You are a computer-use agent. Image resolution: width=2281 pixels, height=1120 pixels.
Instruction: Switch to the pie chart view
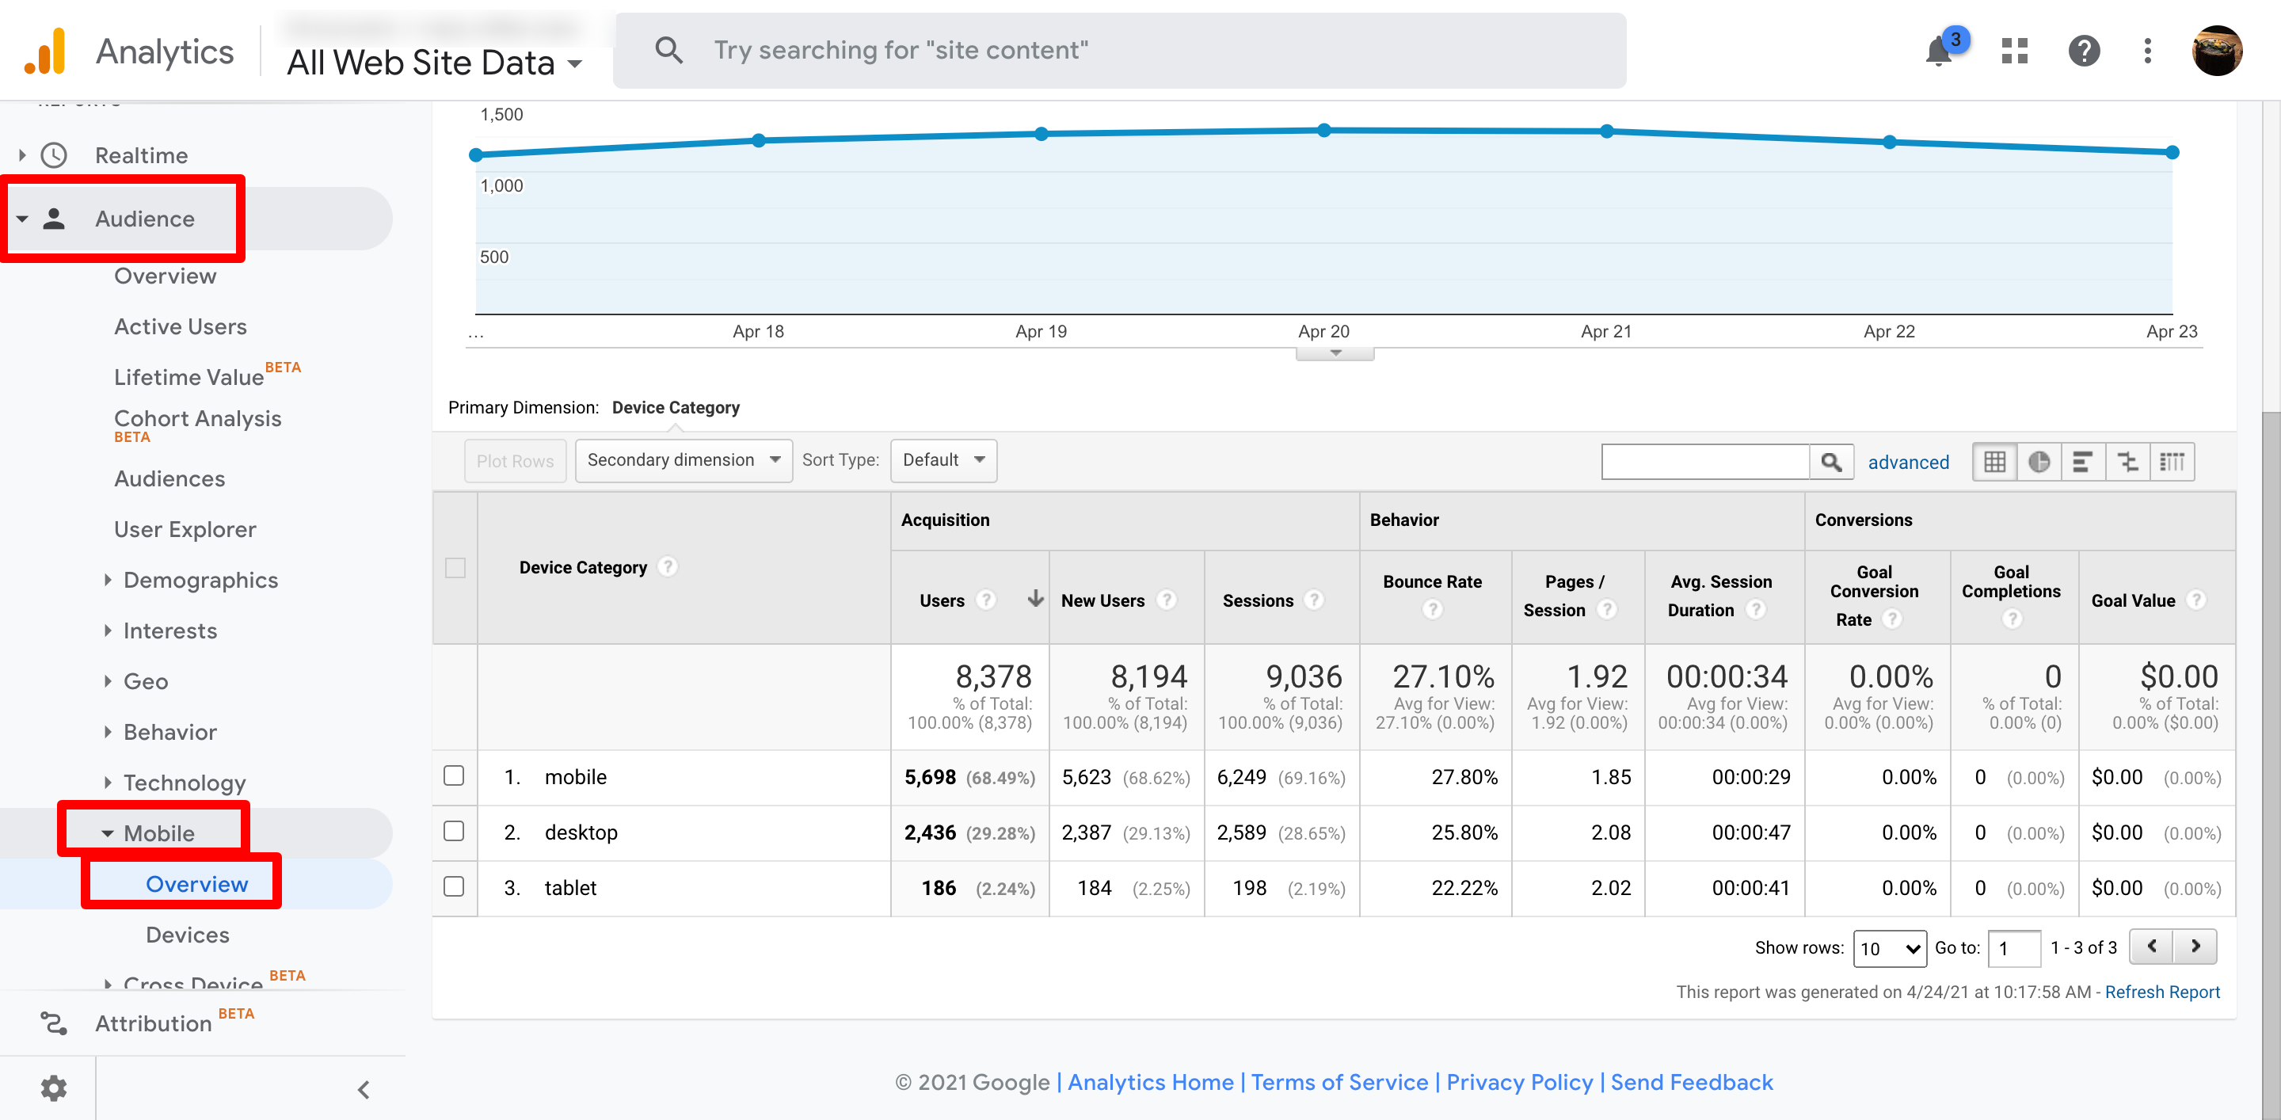[2039, 462]
